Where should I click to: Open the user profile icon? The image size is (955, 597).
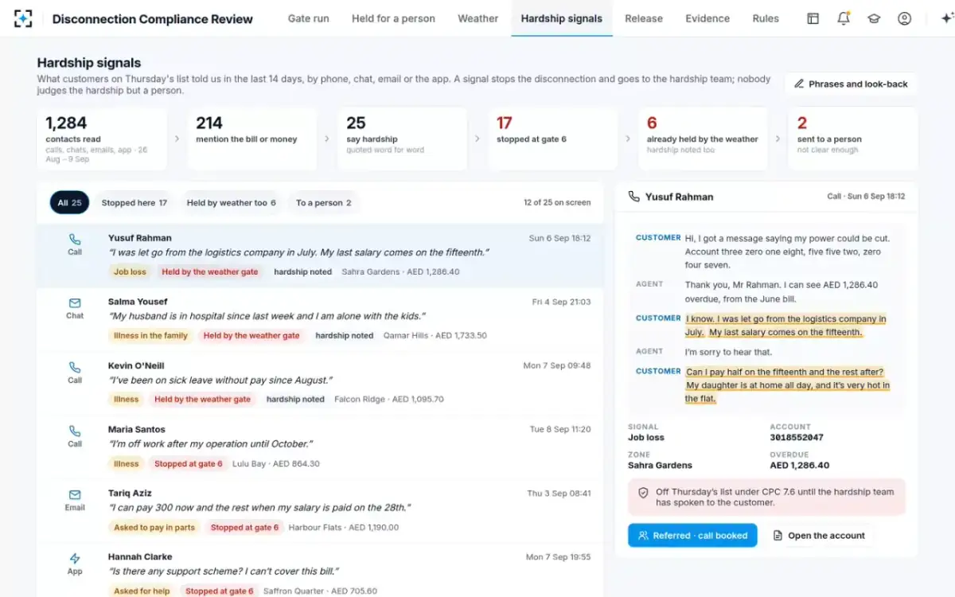904,18
